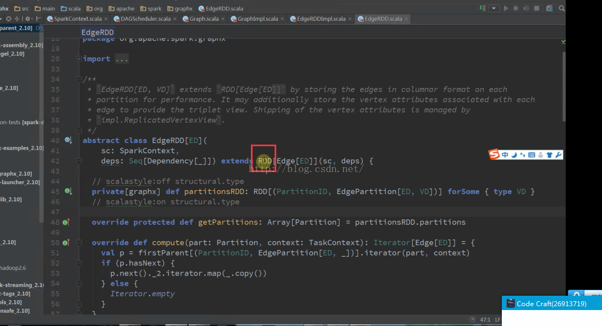602x326 pixels.
Task: Toggle Sogou half/full-width moon icon
Action: [x=514, y=155]
